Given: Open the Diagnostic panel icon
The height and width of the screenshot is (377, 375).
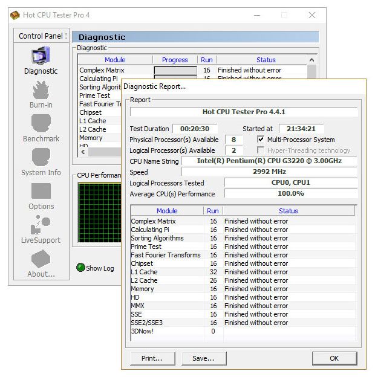Looking at the screenshot, I should click(41, 56).
